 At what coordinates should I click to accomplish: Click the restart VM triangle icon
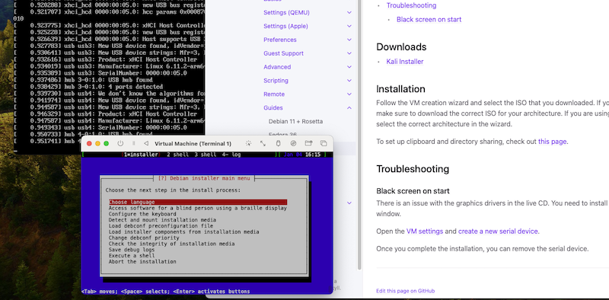[x=145, y=143]
